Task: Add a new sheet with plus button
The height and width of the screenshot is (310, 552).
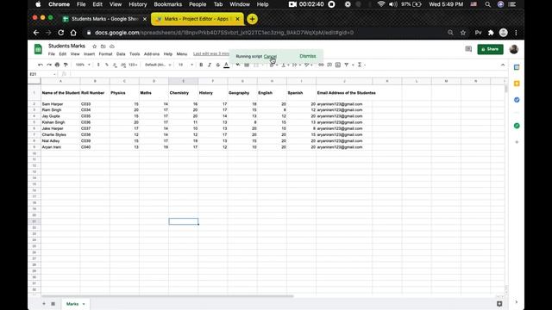Action: click(x=44, y=304)
